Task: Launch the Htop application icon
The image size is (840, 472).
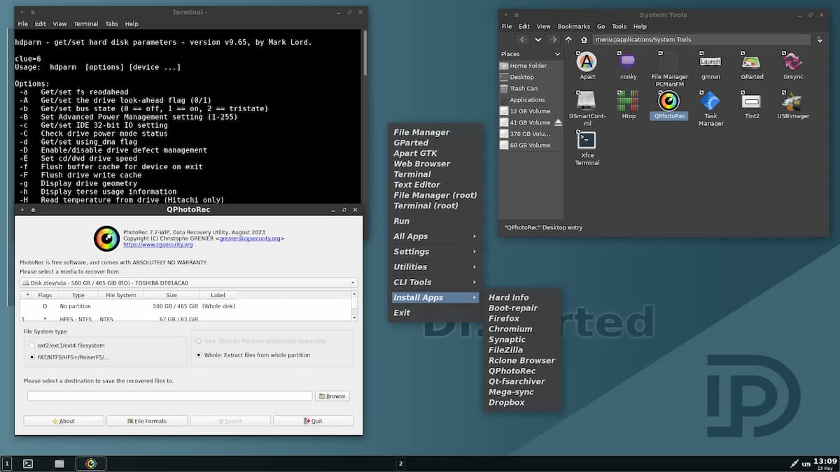Action: point(628,102)
